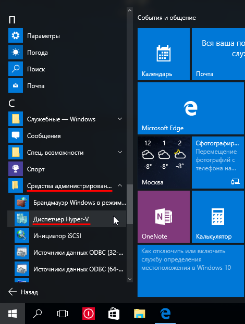The height and width of the screenshot is (324, 245).
Task: Select the Параметры text label
Action: click(x=43, y=36)
